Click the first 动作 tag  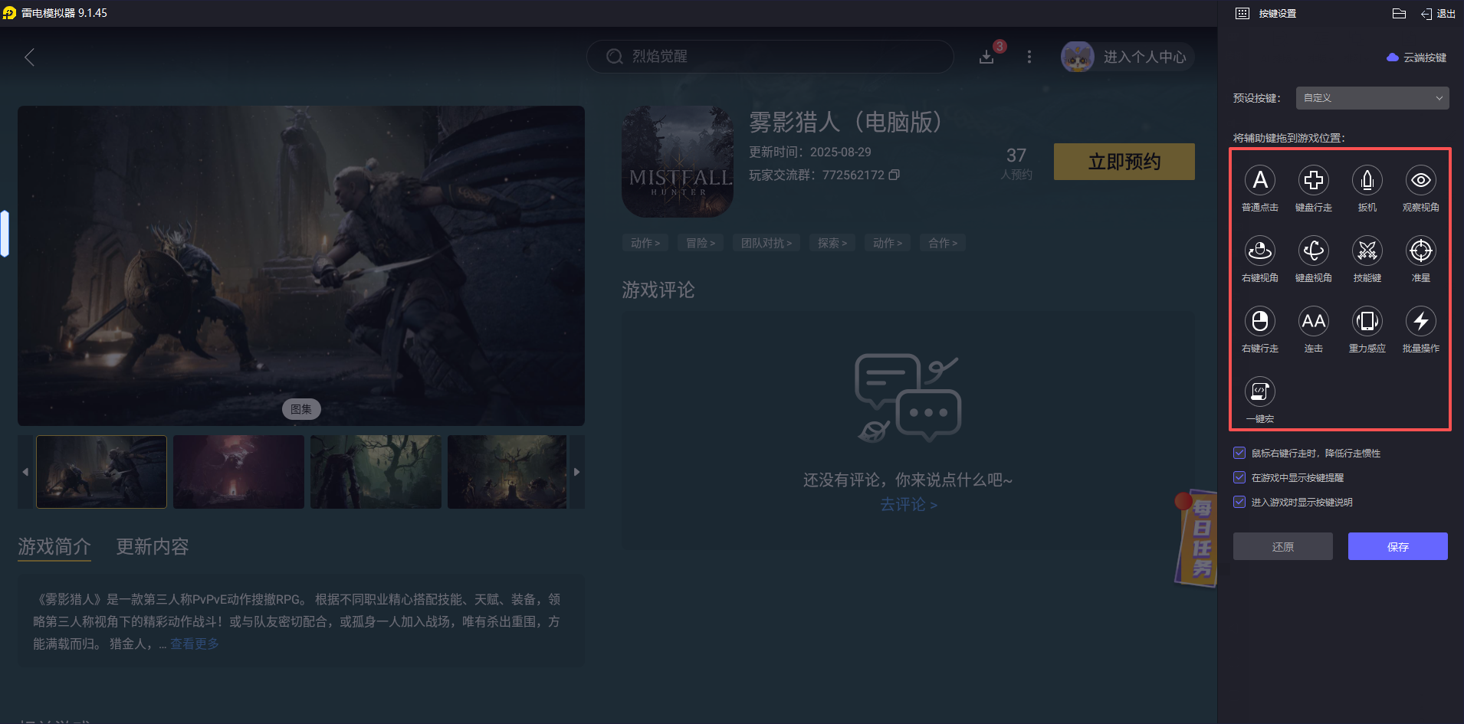645,243
